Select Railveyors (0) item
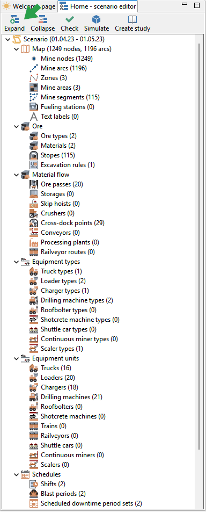206x512 pixels. [60, 436]
